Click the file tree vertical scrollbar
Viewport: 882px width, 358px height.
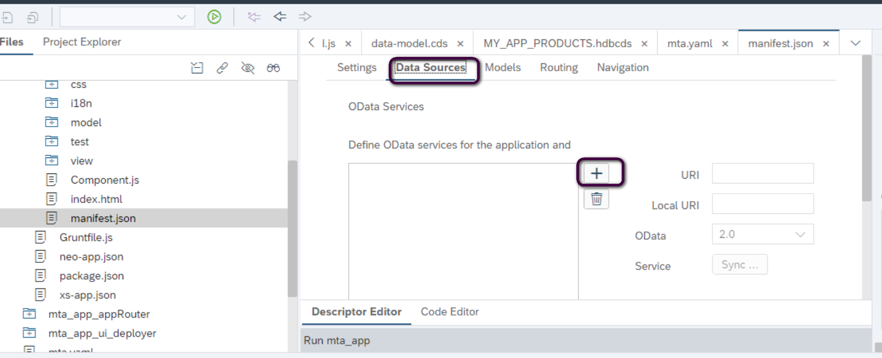click(292, 229)
